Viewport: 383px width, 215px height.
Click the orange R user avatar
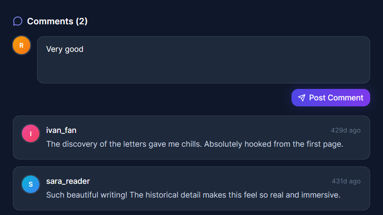point(22,45)
